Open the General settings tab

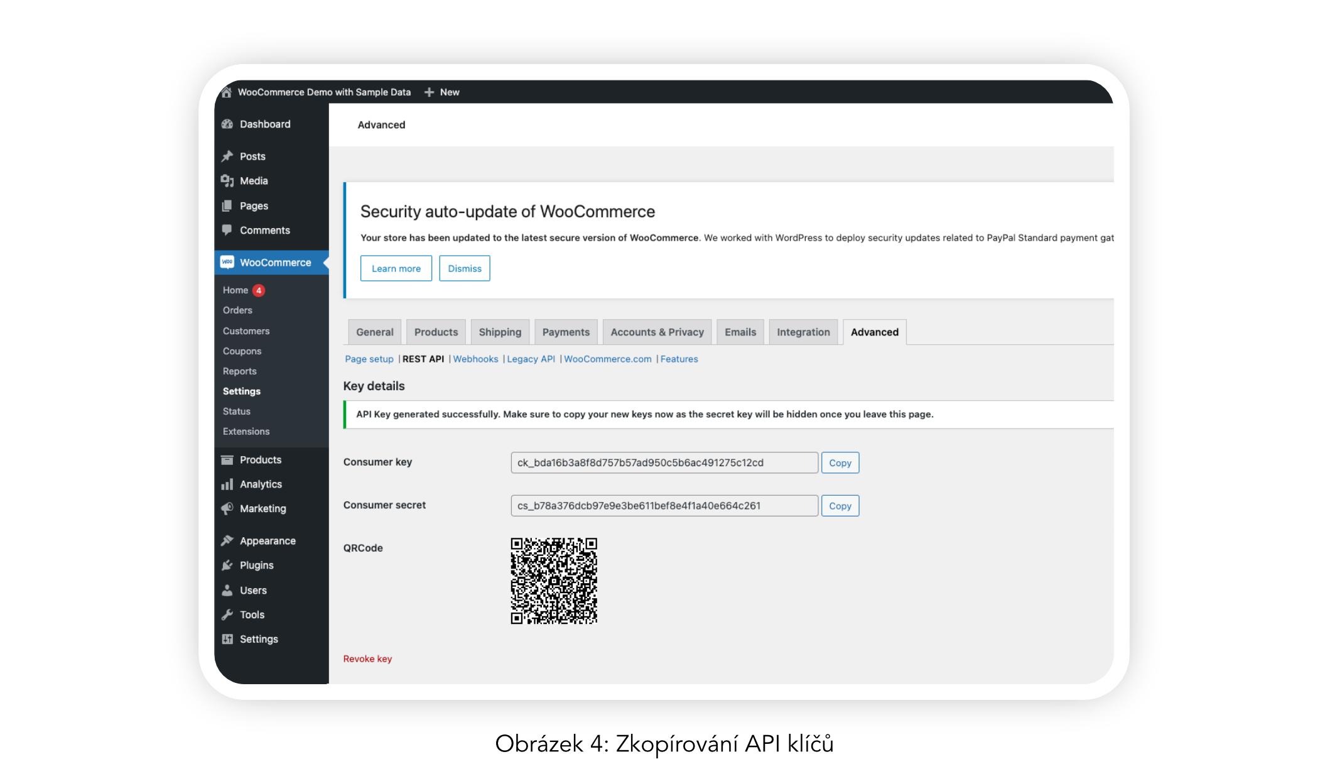pos(375,332)
